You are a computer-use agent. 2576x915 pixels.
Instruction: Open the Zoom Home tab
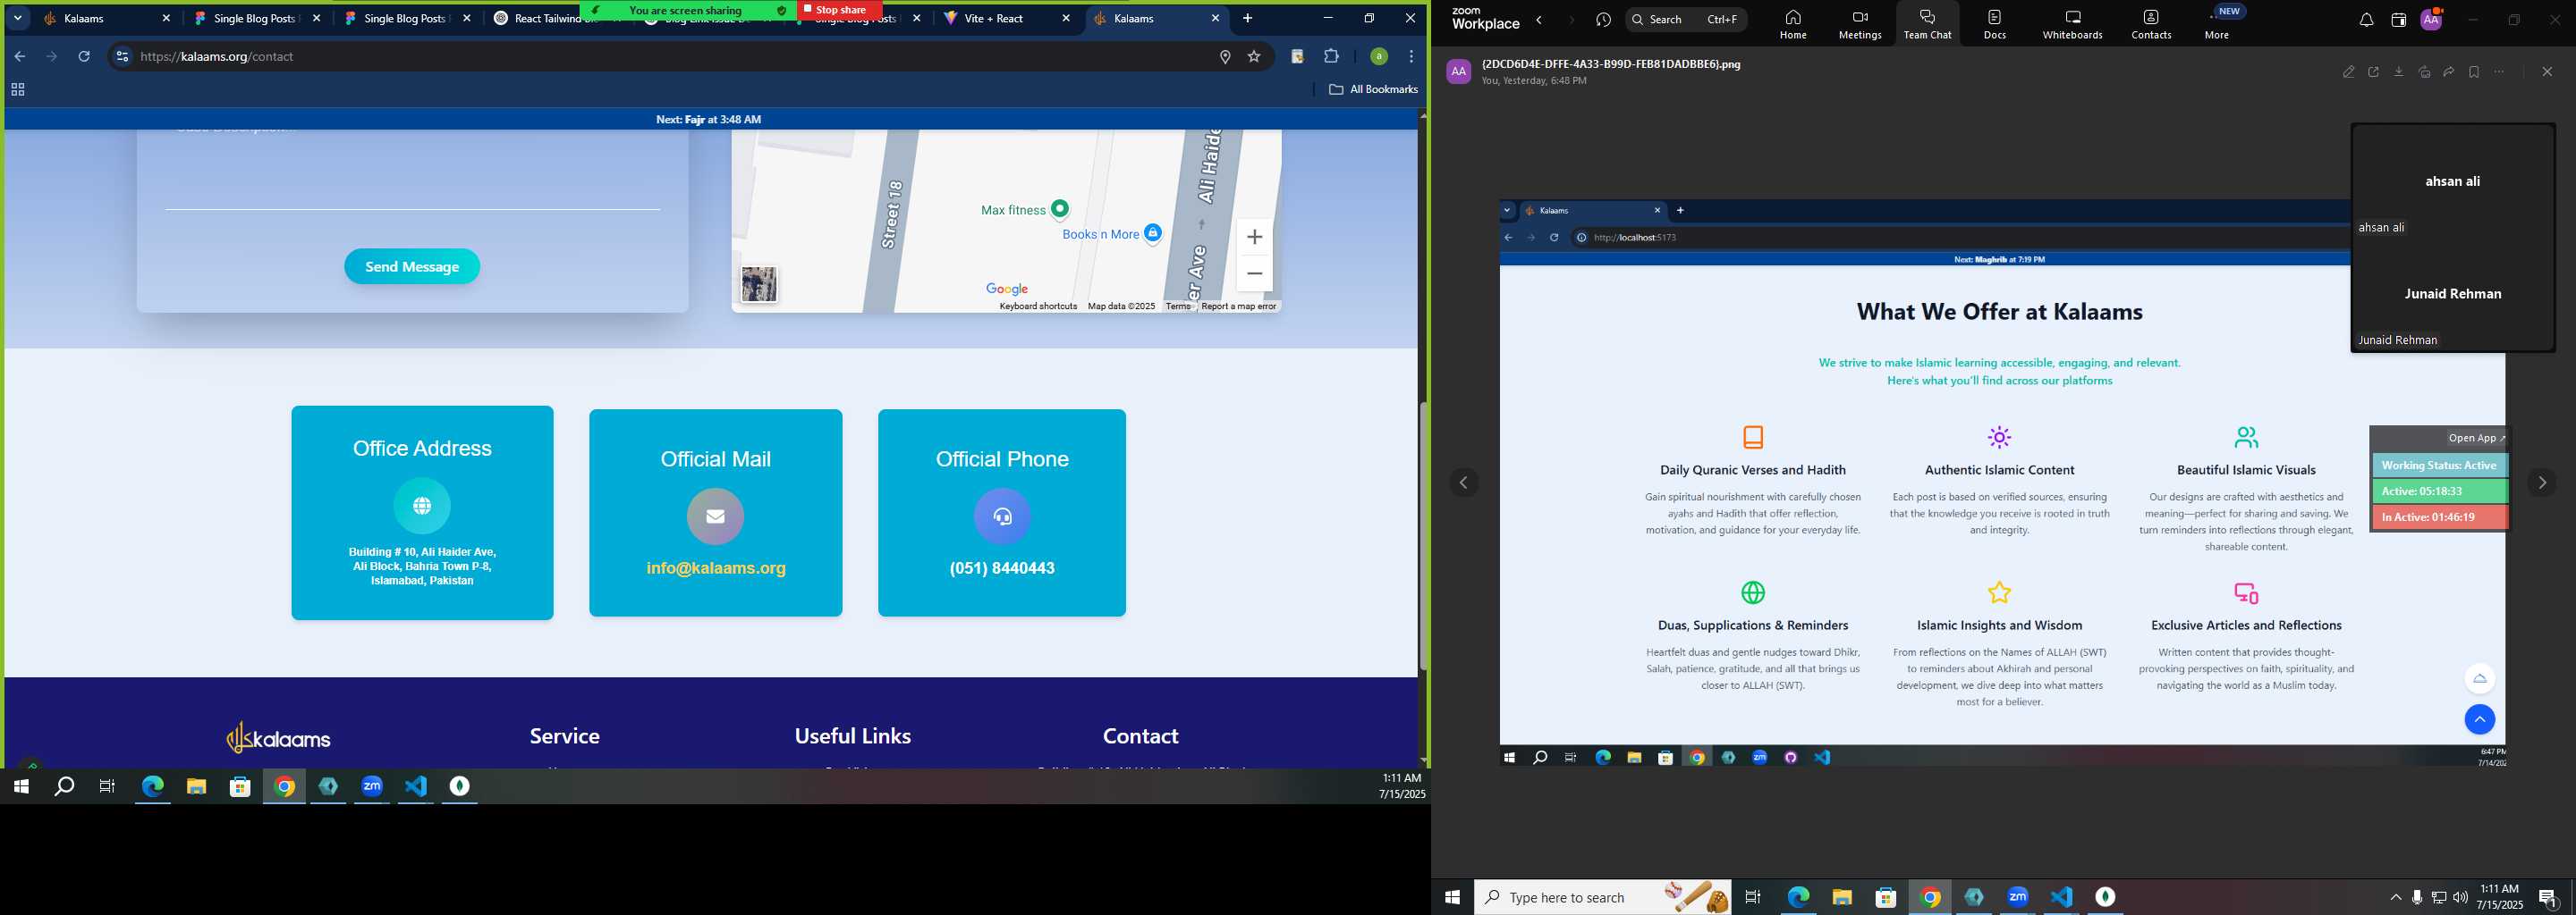[1793, 24]
